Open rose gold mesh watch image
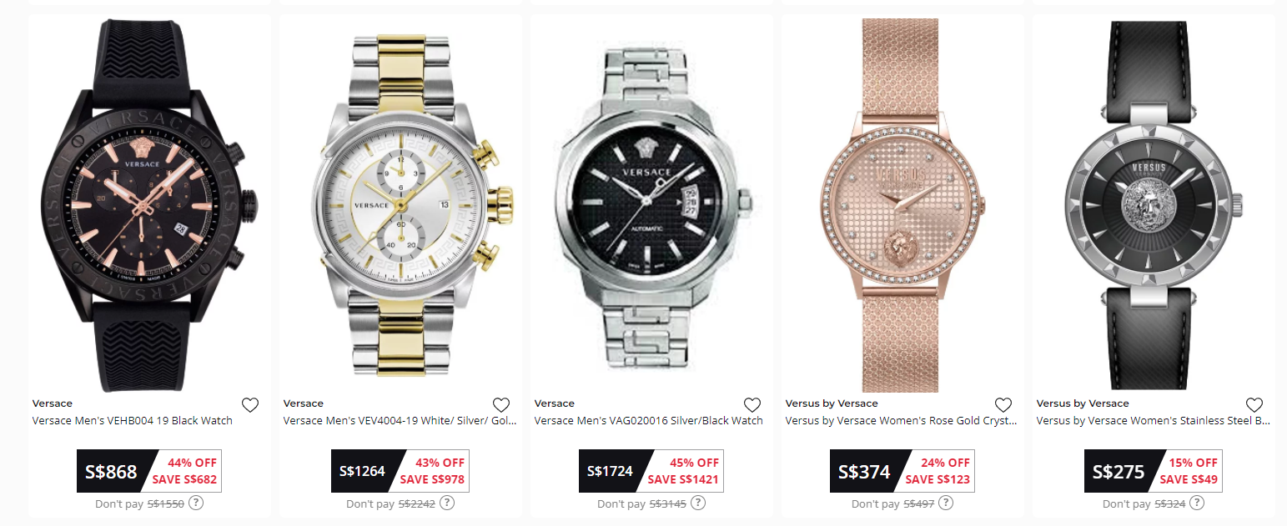 pyautogui.click(x=902, y=205)
